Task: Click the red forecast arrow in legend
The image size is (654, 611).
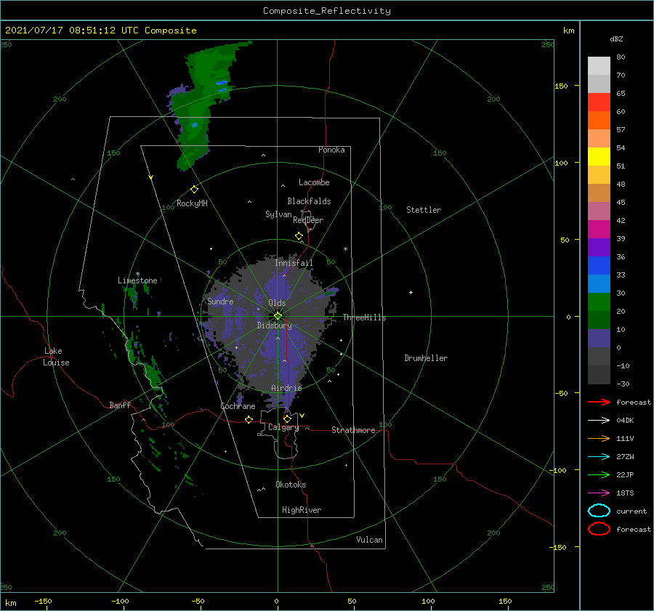Action: coord(599,402)
